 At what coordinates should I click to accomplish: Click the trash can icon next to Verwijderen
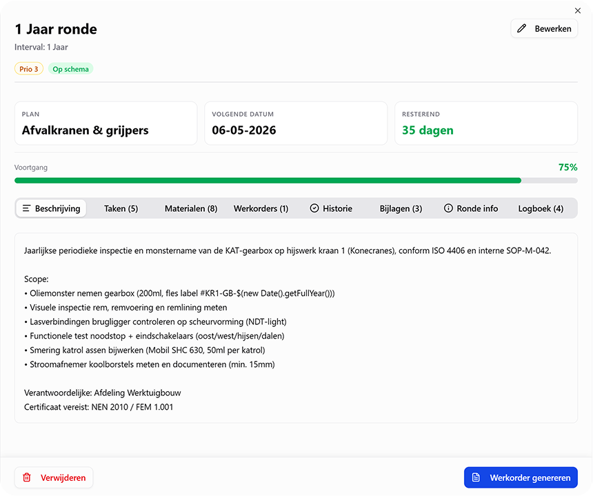coord(27,477)
